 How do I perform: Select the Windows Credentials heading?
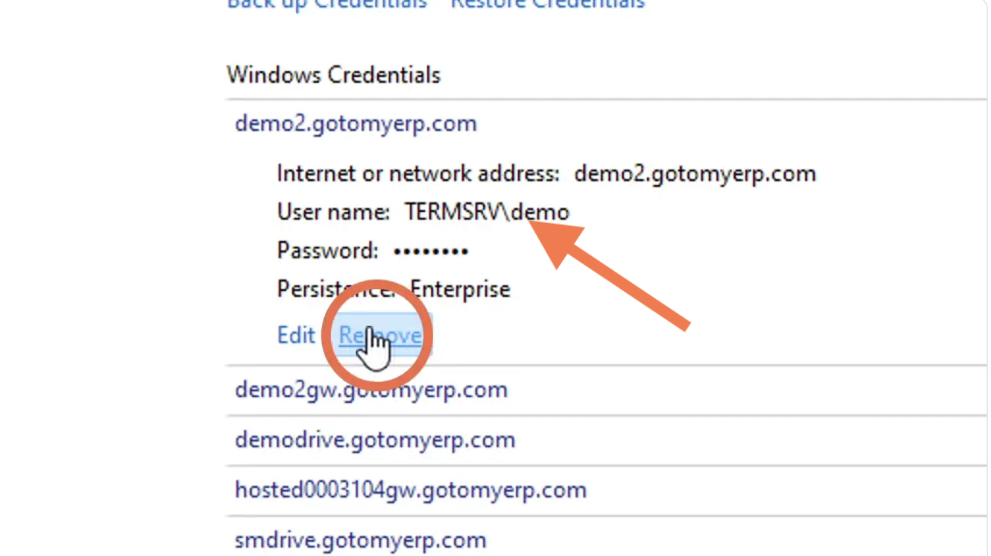point(334,75)
